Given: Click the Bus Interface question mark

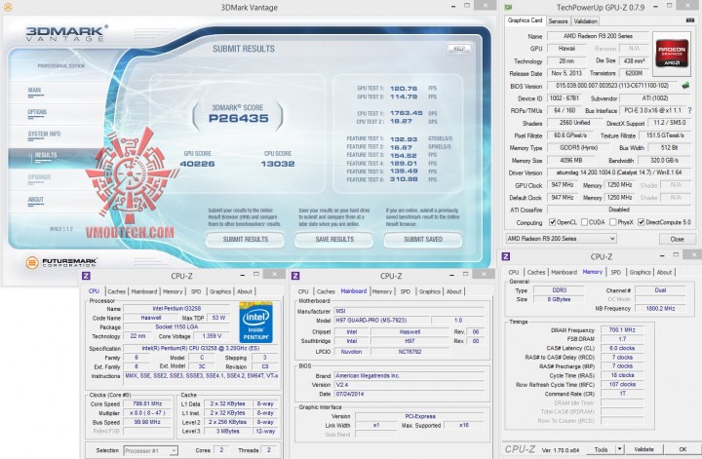Looking at the screenshot, I should [x=689, y=110].
